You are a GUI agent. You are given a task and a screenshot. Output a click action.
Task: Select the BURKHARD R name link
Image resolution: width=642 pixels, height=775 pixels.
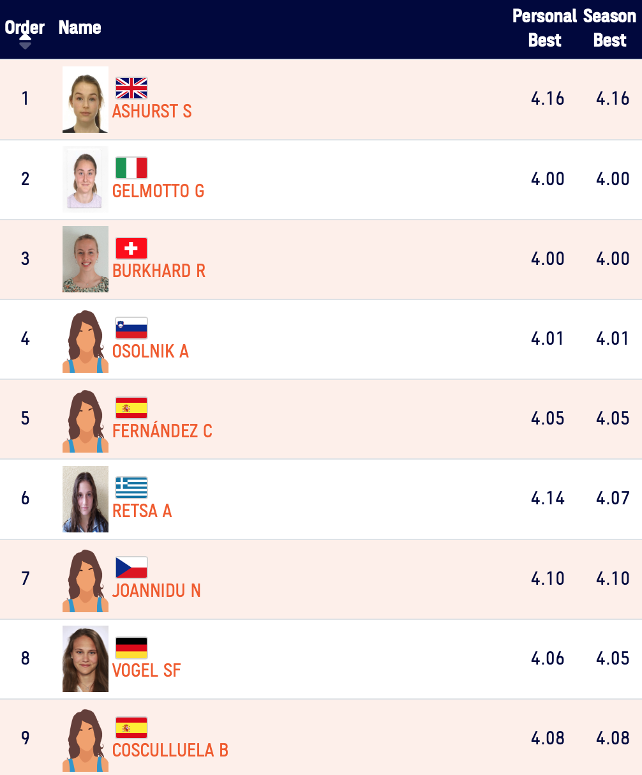click(x=159, y=271)
